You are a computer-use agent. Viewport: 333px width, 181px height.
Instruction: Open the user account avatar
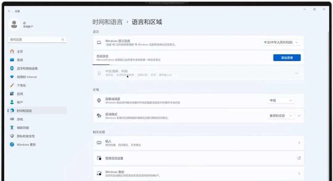coord(14,24)
